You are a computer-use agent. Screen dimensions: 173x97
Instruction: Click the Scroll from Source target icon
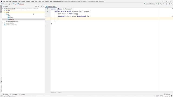(36, 6)
